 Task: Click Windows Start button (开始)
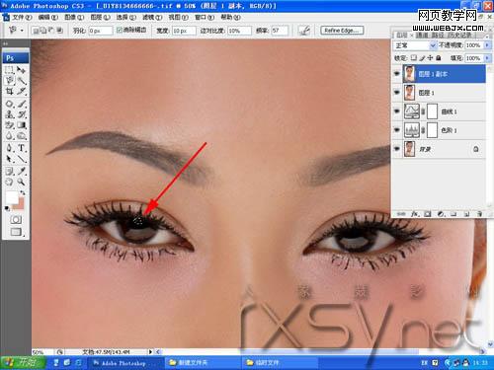click(23, 362)
